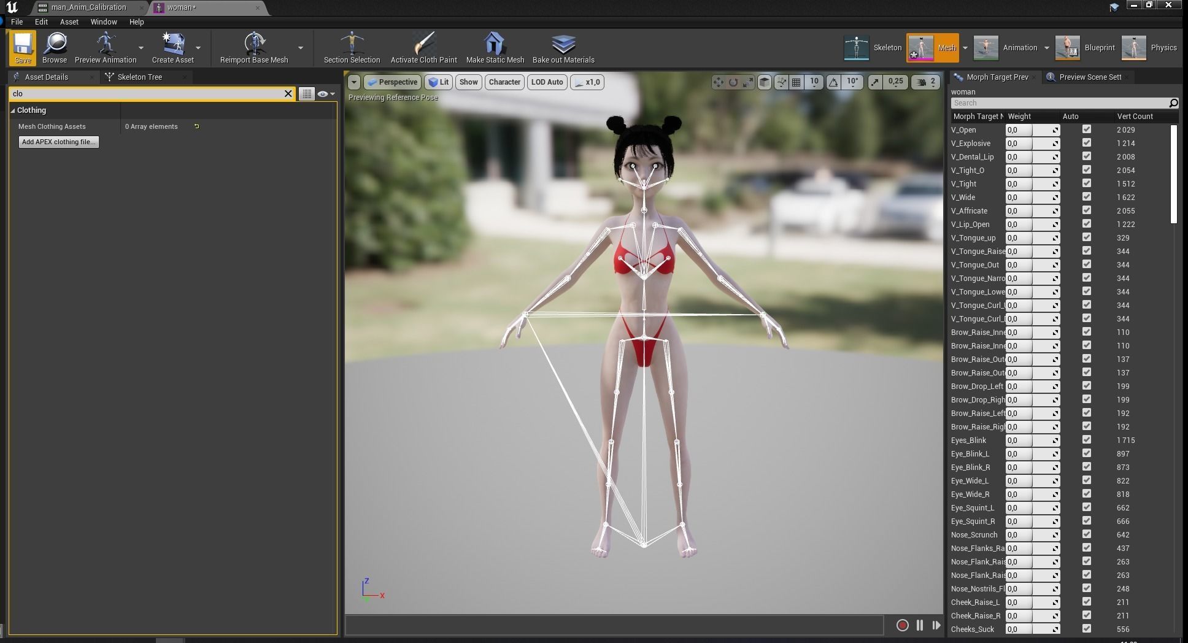Click the Preview Animation toolbar icon
Image resolution: width=1188 pixels, height=643 pixels.
(106, 48)
